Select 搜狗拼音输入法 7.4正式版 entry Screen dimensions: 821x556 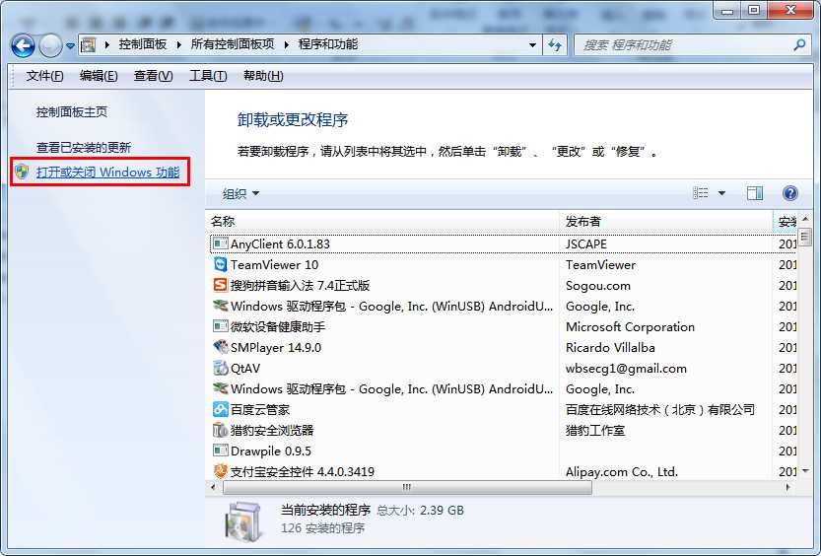[x=300, y=285]
